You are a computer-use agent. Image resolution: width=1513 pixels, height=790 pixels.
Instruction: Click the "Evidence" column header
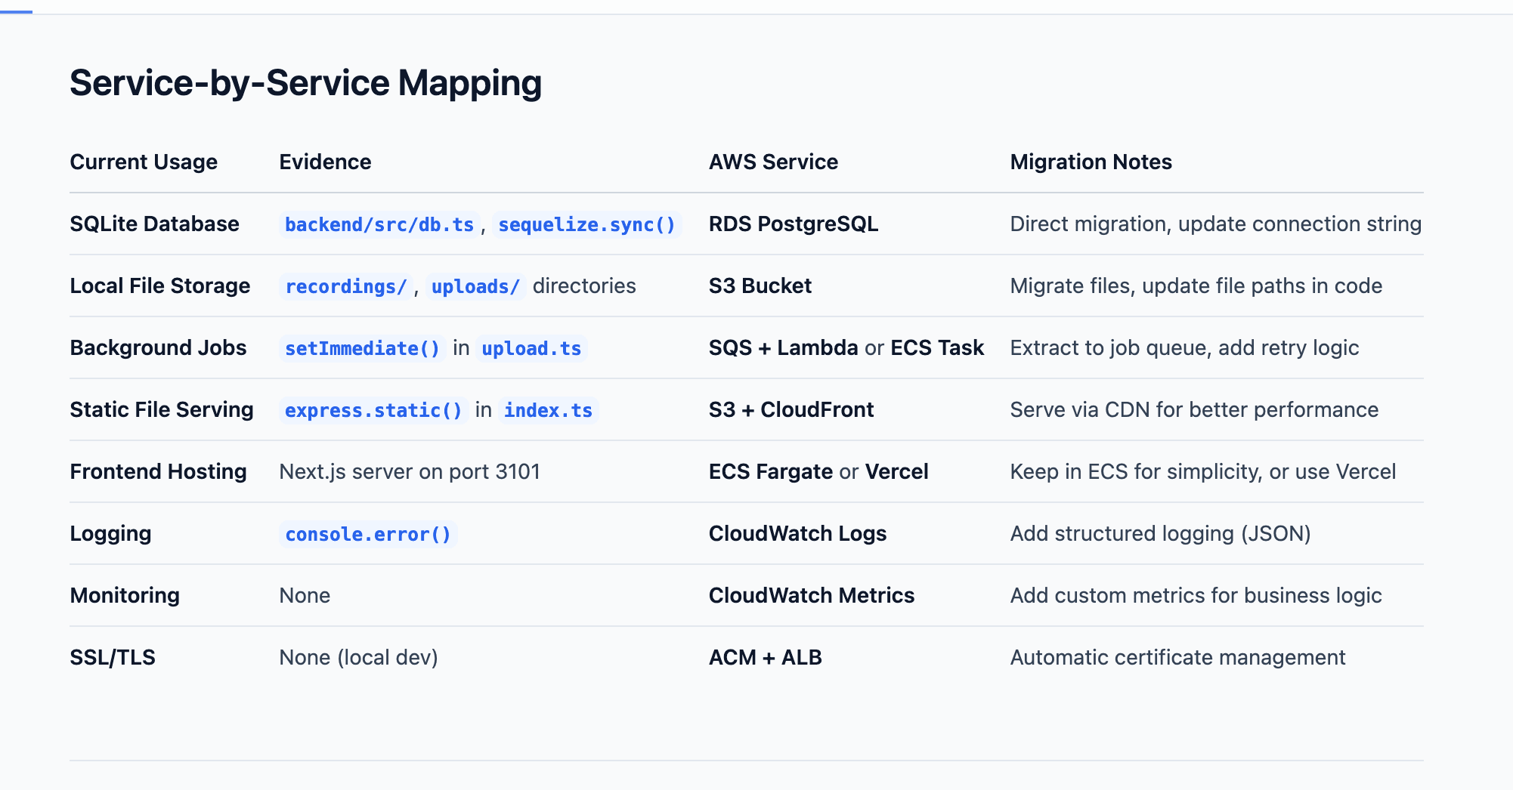pyautogui.click(x=325, y=162)
